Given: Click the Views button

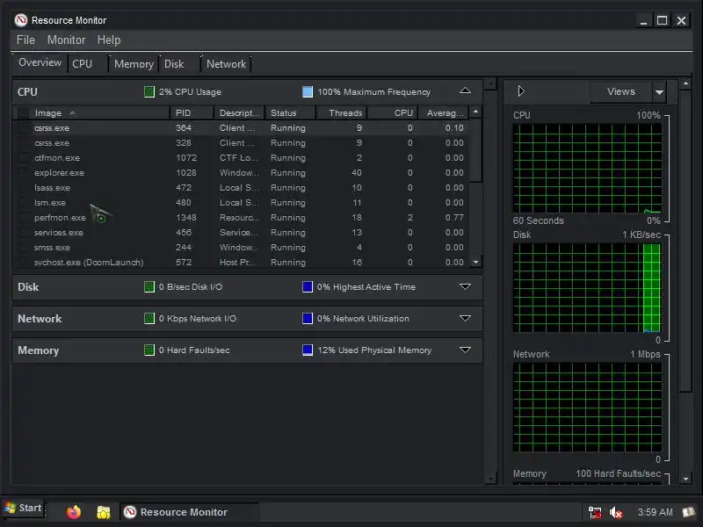Looking at the screenshot, I should [x=621, y=91].
